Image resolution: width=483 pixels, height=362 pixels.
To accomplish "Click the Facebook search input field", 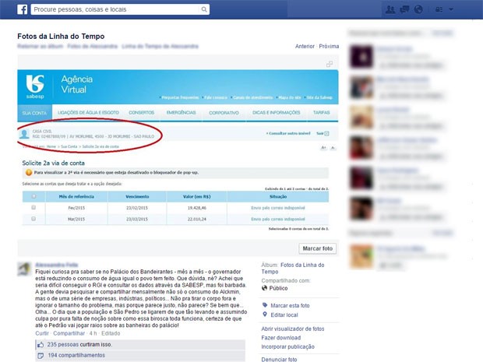I will pos(117,10).
